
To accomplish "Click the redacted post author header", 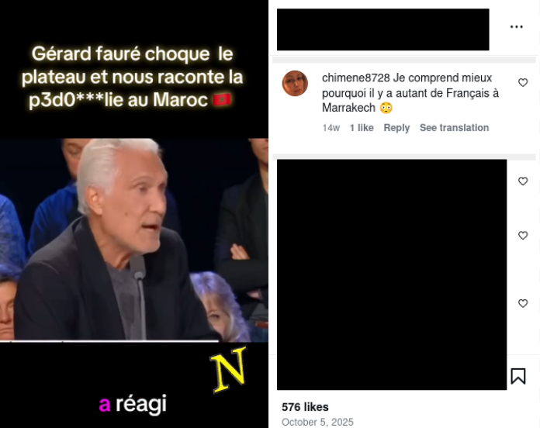I will [x=383, y=29].
